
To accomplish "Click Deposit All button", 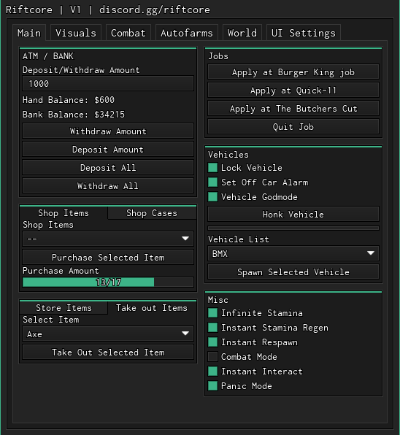I will click(108, 168).
